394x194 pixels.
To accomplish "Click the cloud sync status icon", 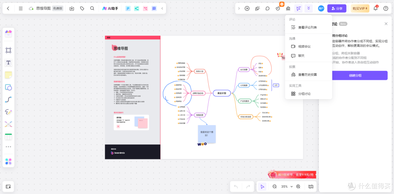I will click(31, 8).
